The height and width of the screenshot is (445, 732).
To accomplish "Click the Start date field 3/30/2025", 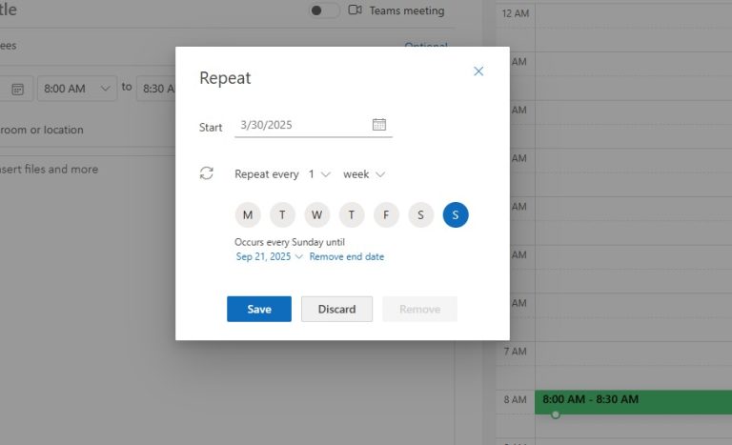I will click(x=314, y=125).
